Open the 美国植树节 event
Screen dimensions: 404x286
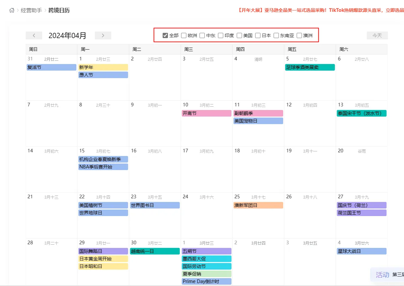103,205
